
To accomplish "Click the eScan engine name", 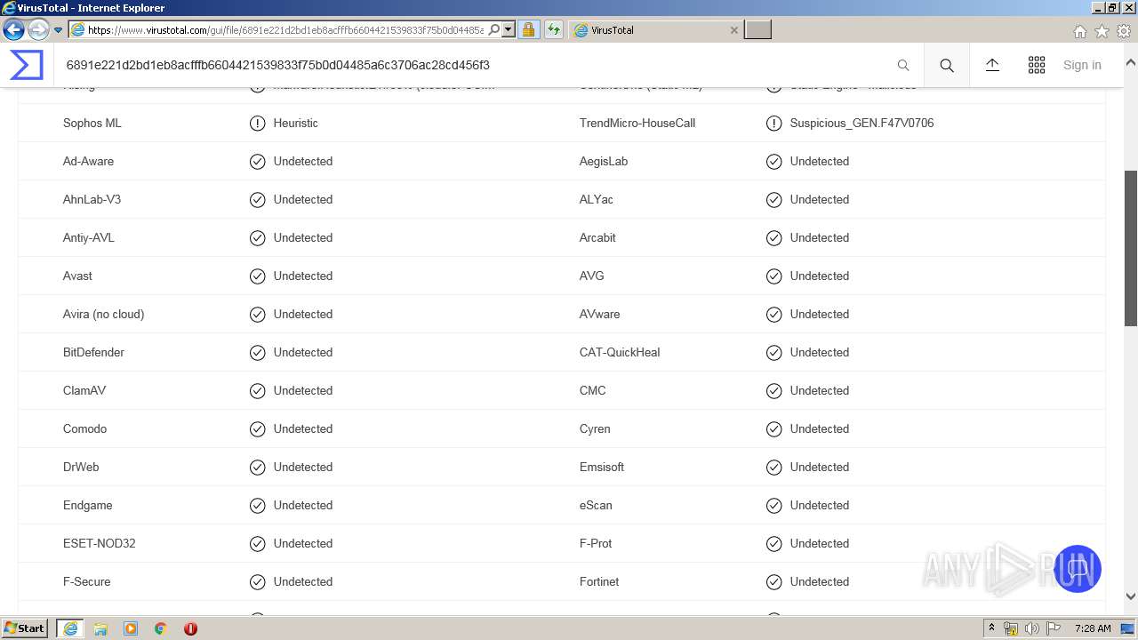I will [x=596, y=505].
